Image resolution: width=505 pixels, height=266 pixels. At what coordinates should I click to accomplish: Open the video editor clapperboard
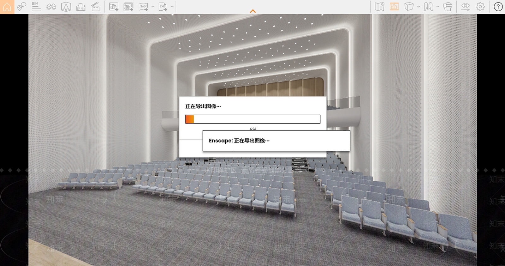tap(95, 7)
